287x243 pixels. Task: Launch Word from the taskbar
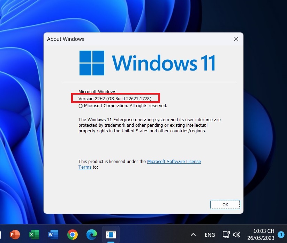click(53, 234)
